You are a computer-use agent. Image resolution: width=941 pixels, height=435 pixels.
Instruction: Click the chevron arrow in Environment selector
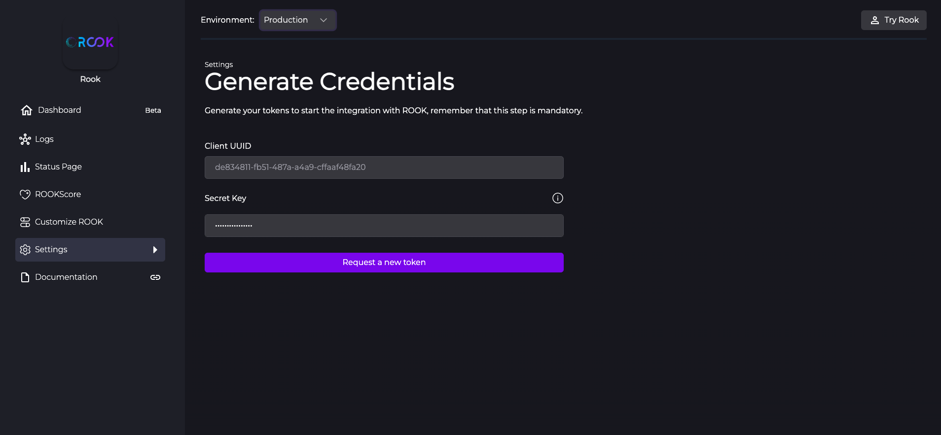click(324, 20)
